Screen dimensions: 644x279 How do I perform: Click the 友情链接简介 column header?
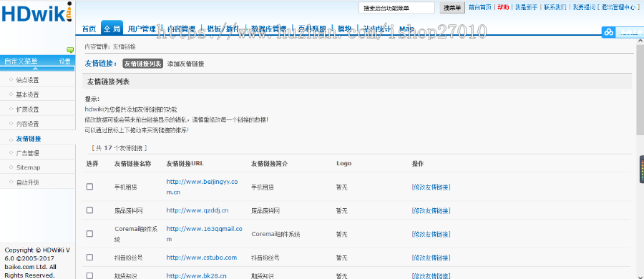point(270,164)
